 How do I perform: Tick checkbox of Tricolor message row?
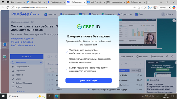click(x=49, y=90)
